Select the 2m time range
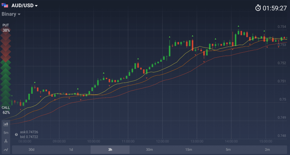Image resolution: width=290 pixels, height=155 pixels. (x=267, y=150)
